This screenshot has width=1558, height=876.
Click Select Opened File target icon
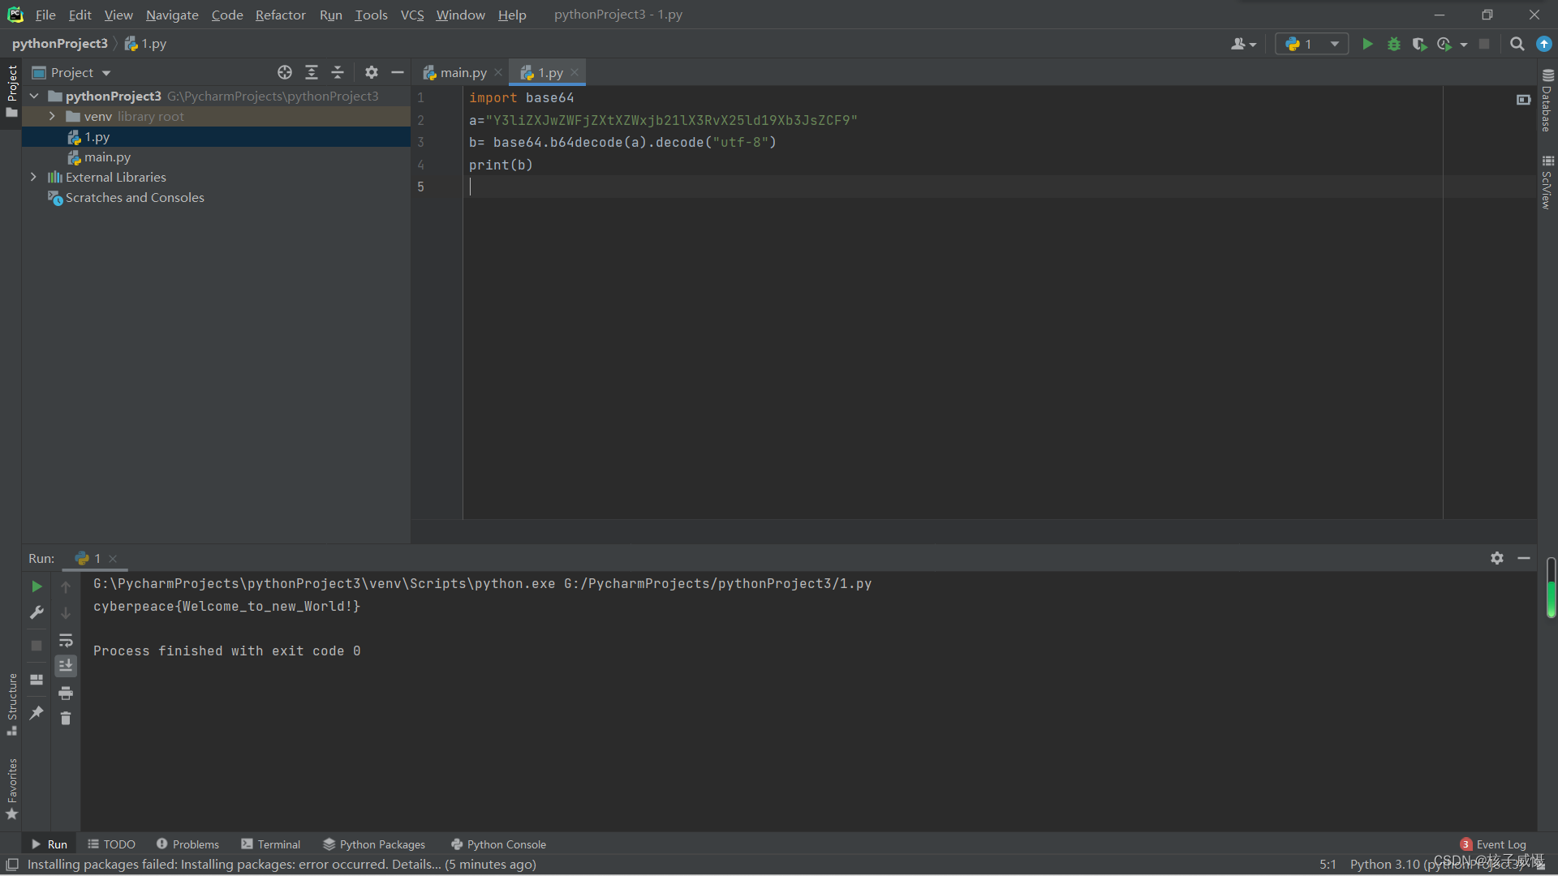click(284, 72)
